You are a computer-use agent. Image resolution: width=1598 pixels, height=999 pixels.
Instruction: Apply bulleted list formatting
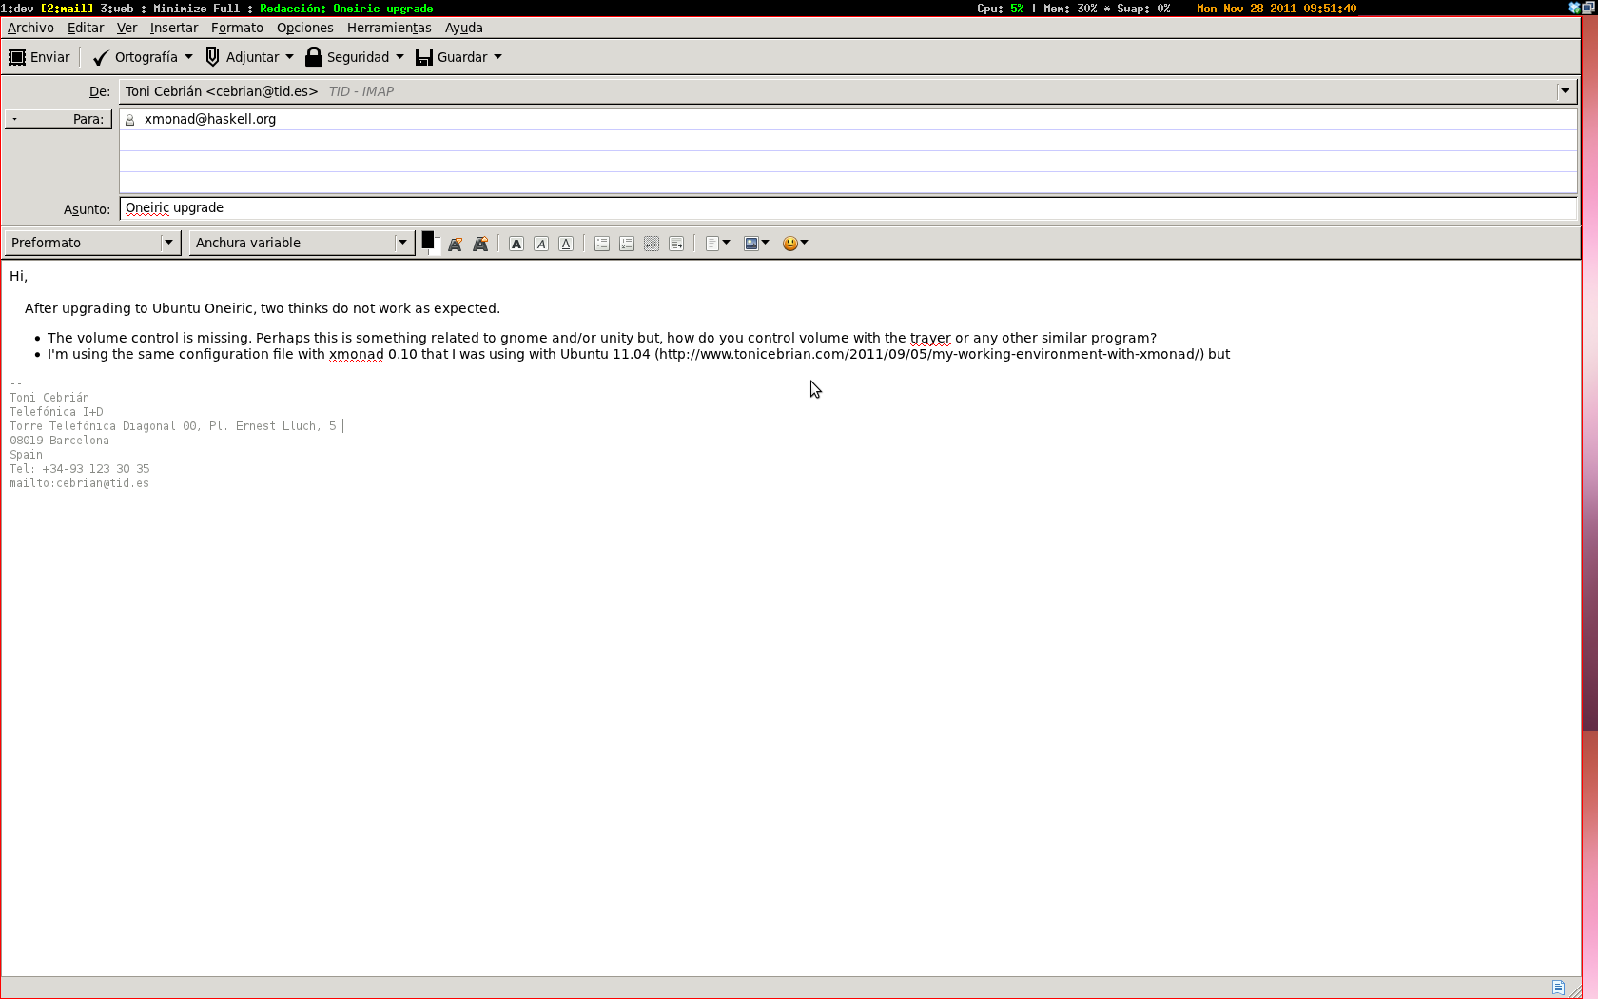602,244
